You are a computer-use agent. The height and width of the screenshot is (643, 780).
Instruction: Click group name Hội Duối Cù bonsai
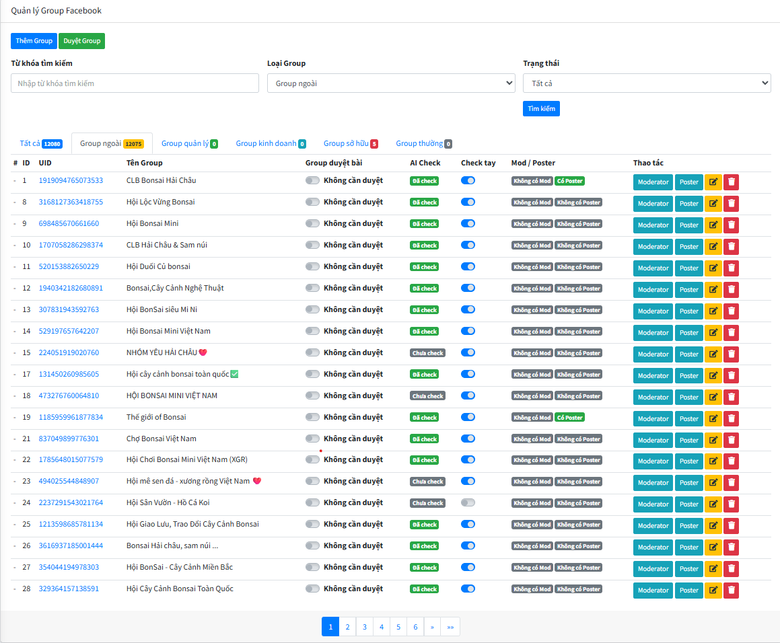(x=158, y=266)
